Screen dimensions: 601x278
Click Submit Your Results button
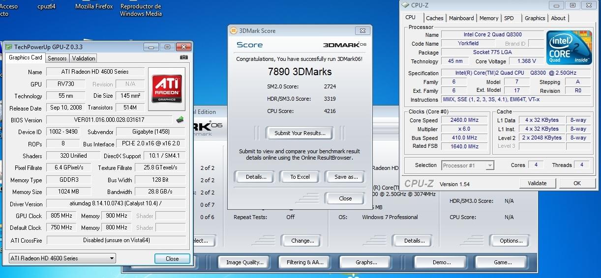[x=300, y=133]
